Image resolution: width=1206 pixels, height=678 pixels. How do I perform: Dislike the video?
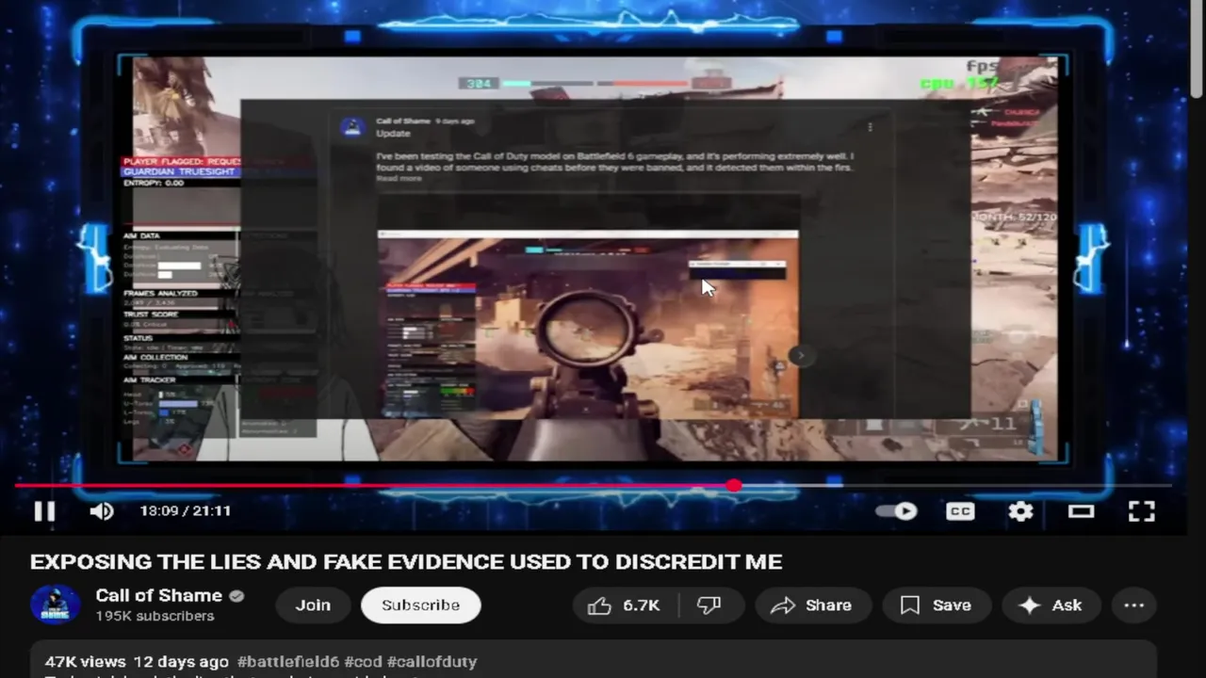[709, 605]
